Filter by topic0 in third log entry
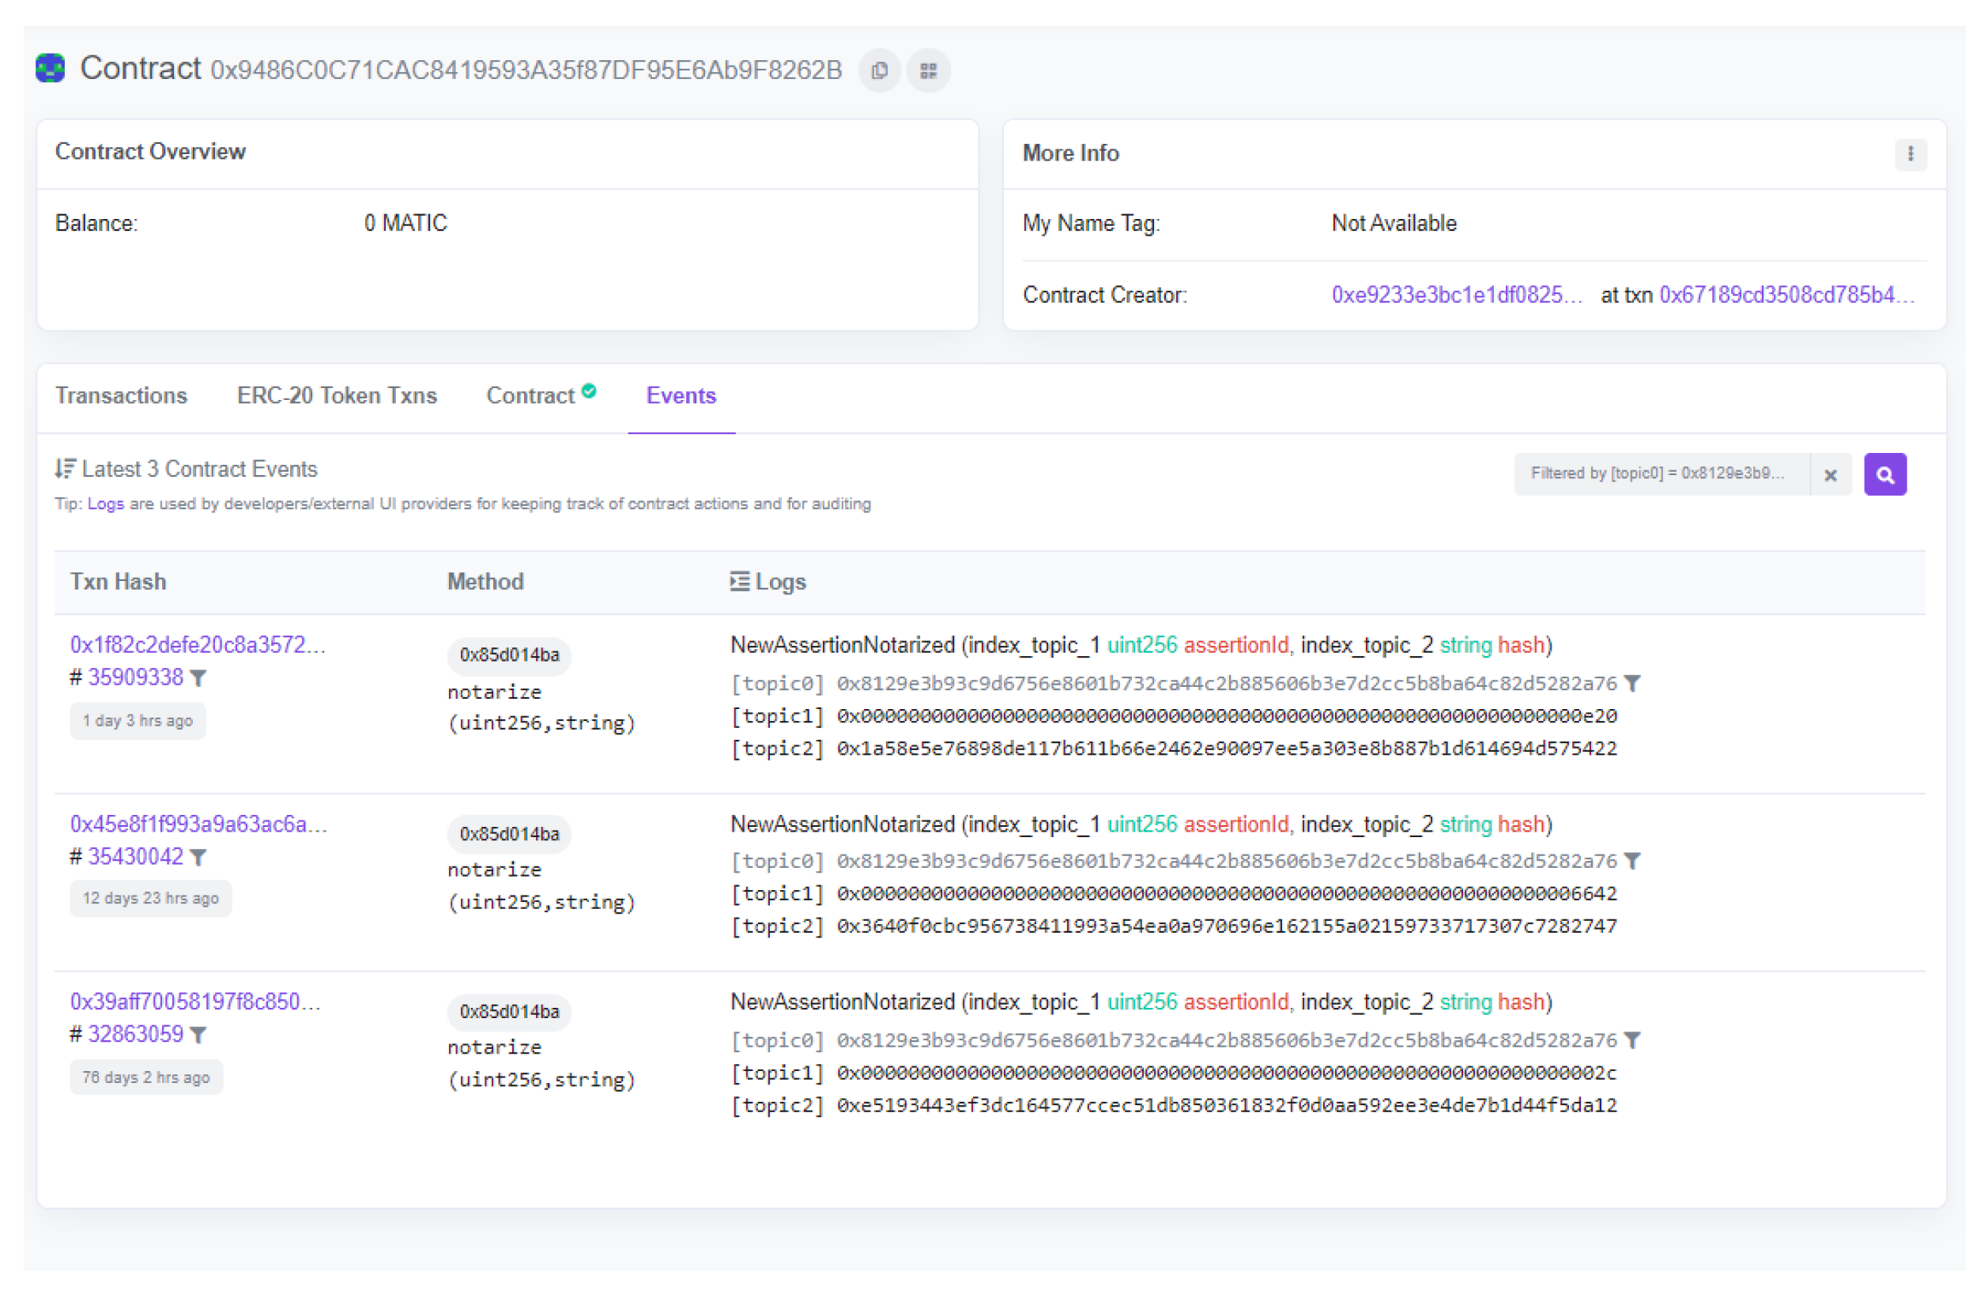 coord(1632,1039)
